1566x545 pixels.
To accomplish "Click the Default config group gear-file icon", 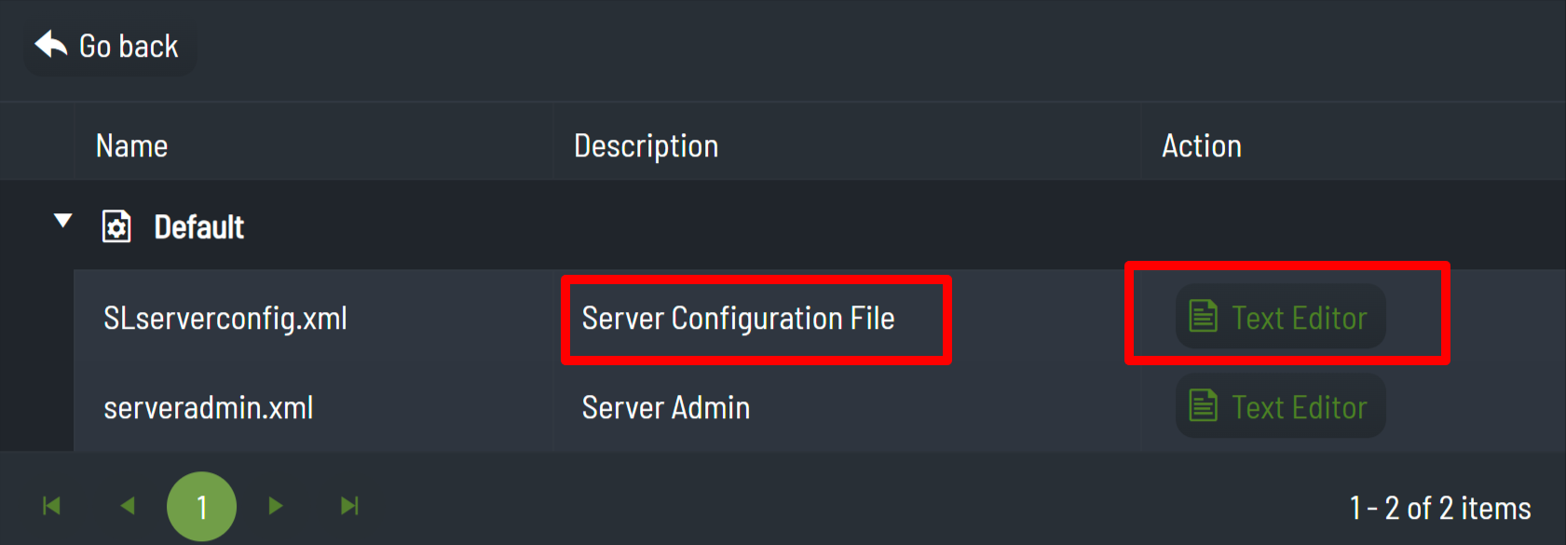I will [x=116, y=226].
